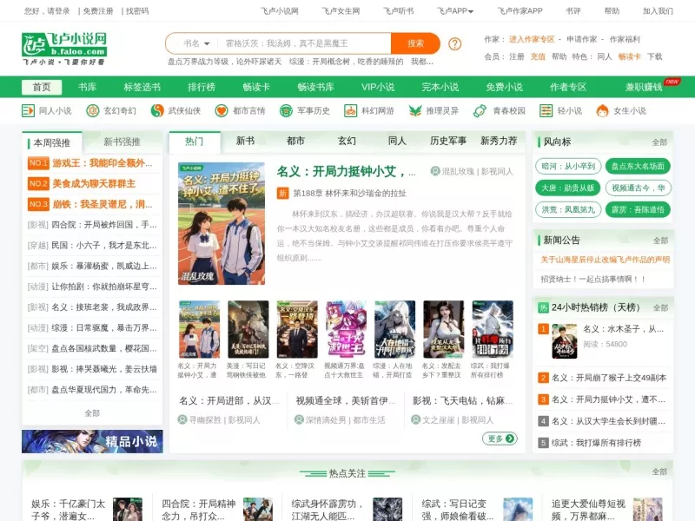Click the 洪荒：凤凰第九 tag
695x521 pixels.
click(568, 209)
